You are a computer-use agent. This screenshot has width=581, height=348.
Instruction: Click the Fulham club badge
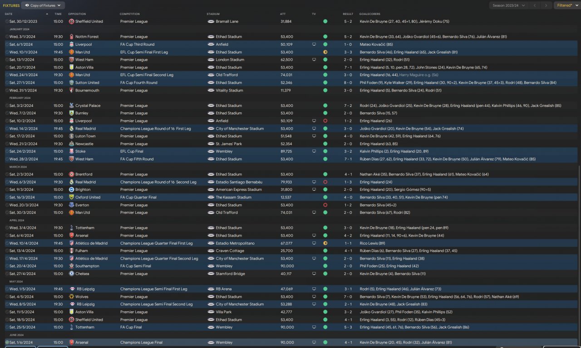tap(71, 251)
